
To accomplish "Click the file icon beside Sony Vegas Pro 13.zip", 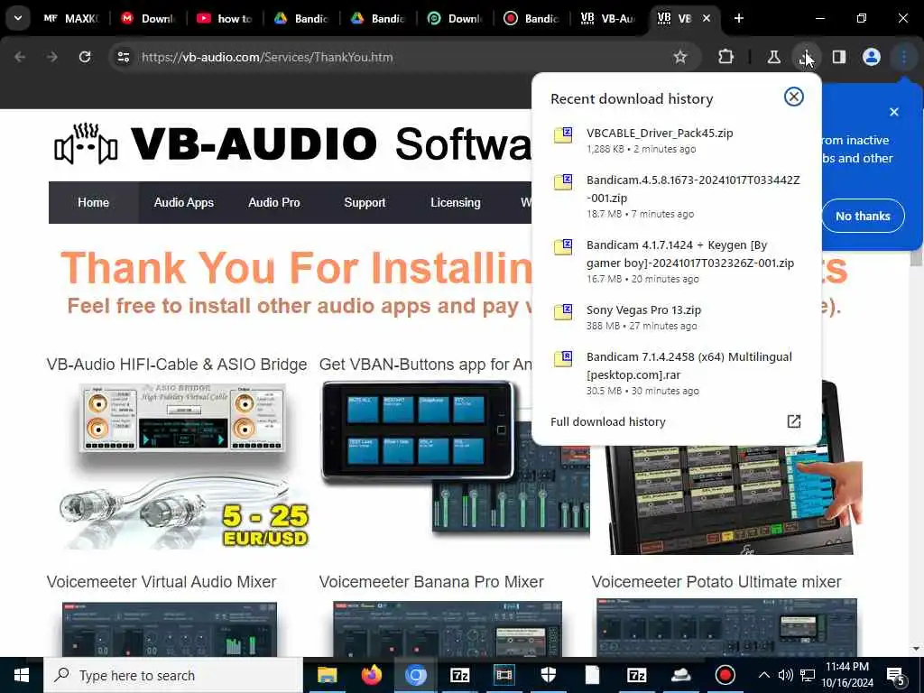I will [x=563, y=311].
